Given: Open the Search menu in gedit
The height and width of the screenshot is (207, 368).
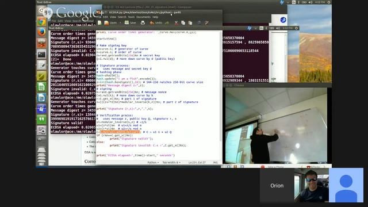Looking at the screenshot, I should (122, 17).
